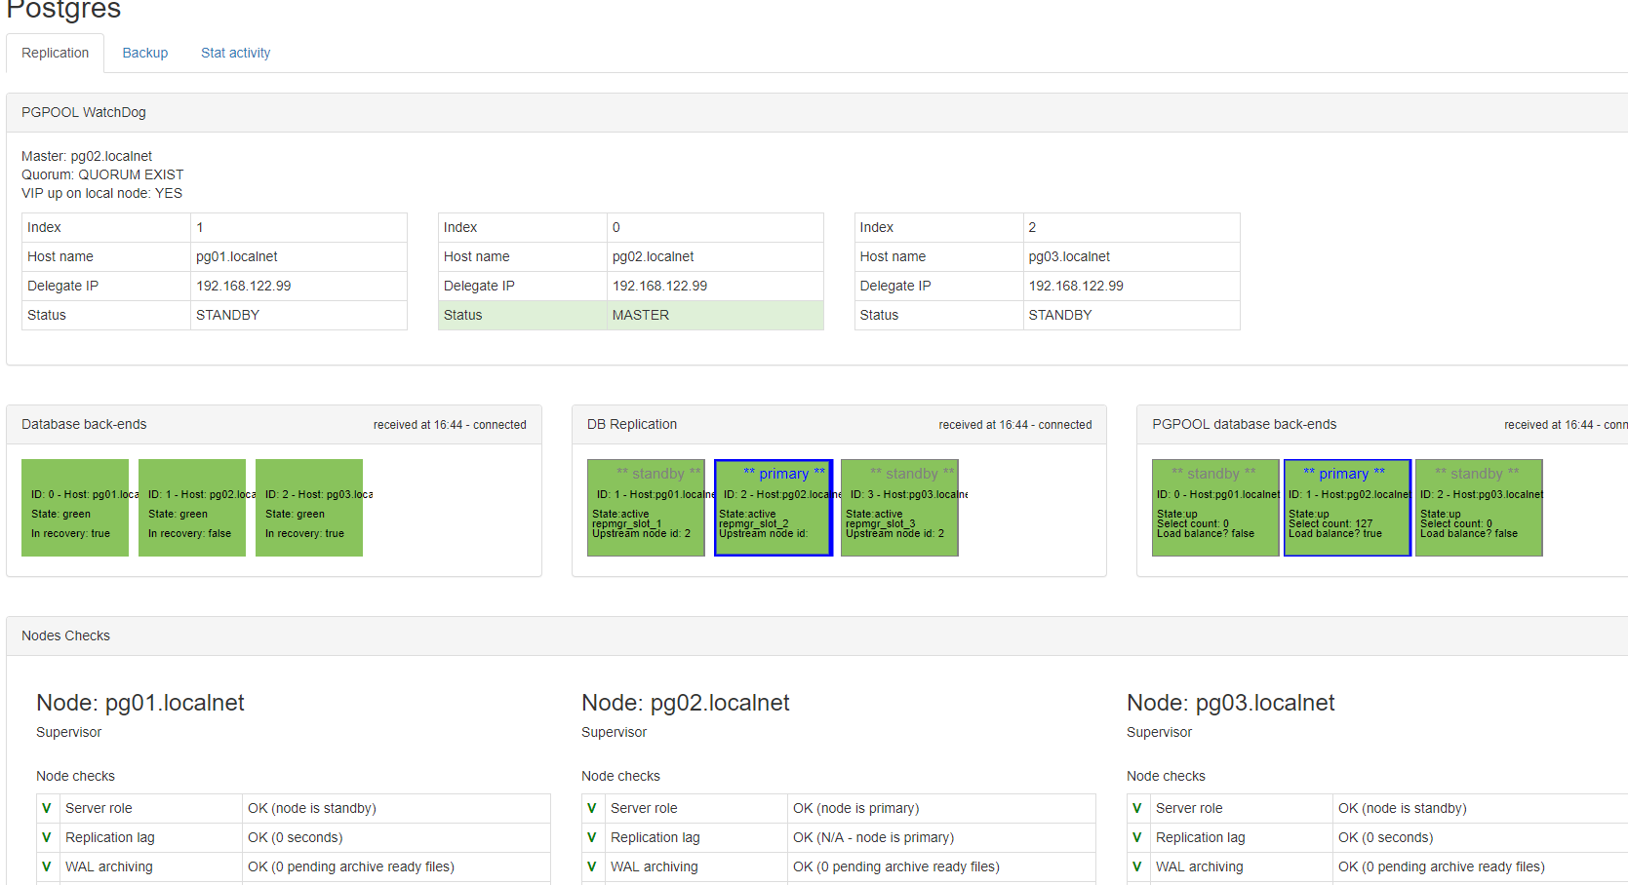The width and height of the screenshot is (1628, 885).
Task: Click the green check beside pg02 Replication lag
Action: [591, 836]
